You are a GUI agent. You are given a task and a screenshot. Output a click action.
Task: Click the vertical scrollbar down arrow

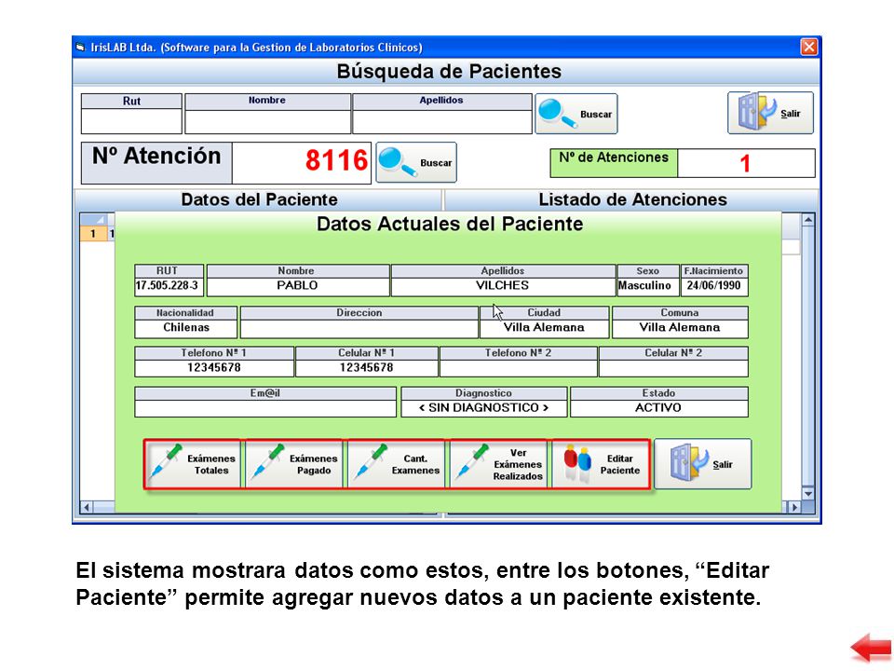pos(808,494)
